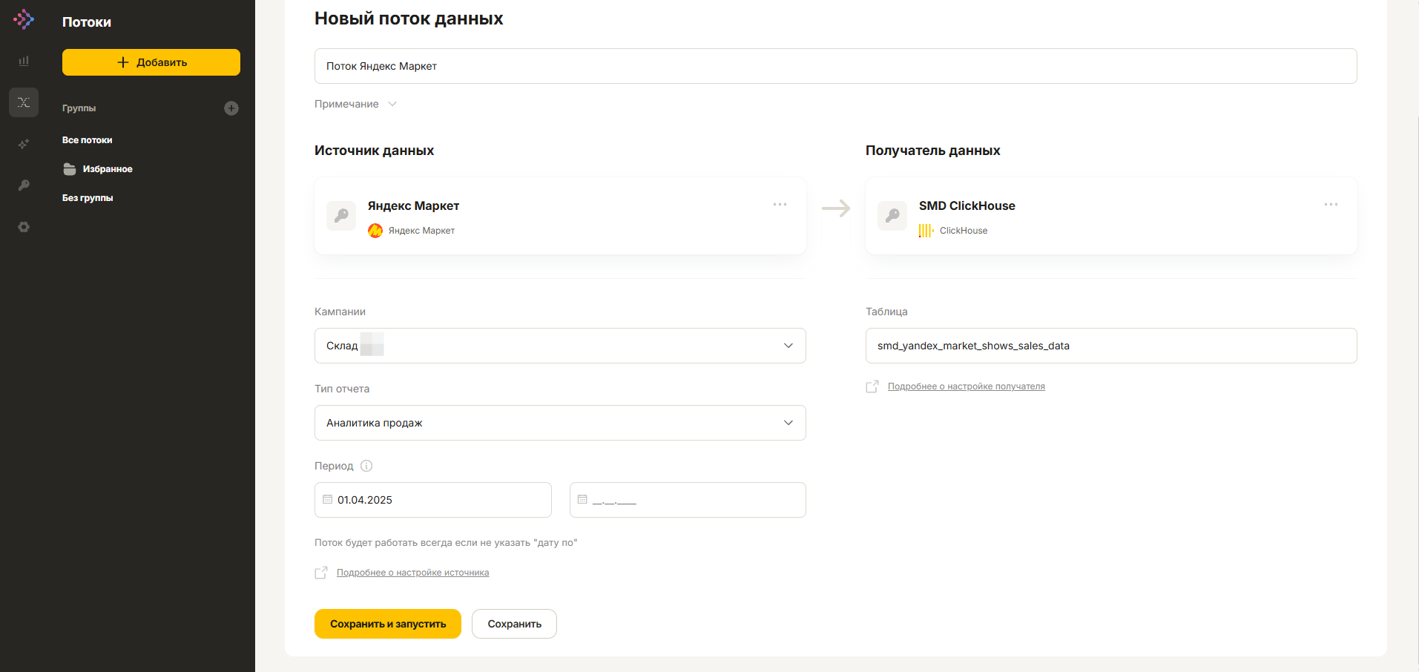This screenshot has width=1419, height=672.
Task: Open the sparkle stars sidebar icon
Action: [x=24, y=144]
